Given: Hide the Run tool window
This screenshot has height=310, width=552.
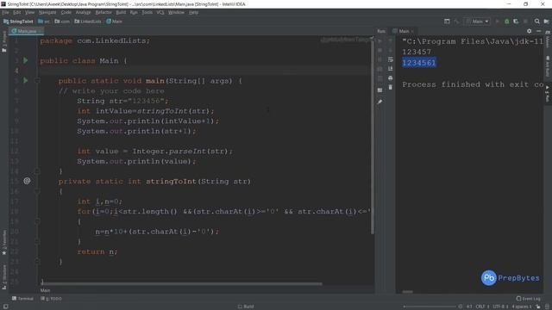Looking at the screenshot, I should point(538,31).
